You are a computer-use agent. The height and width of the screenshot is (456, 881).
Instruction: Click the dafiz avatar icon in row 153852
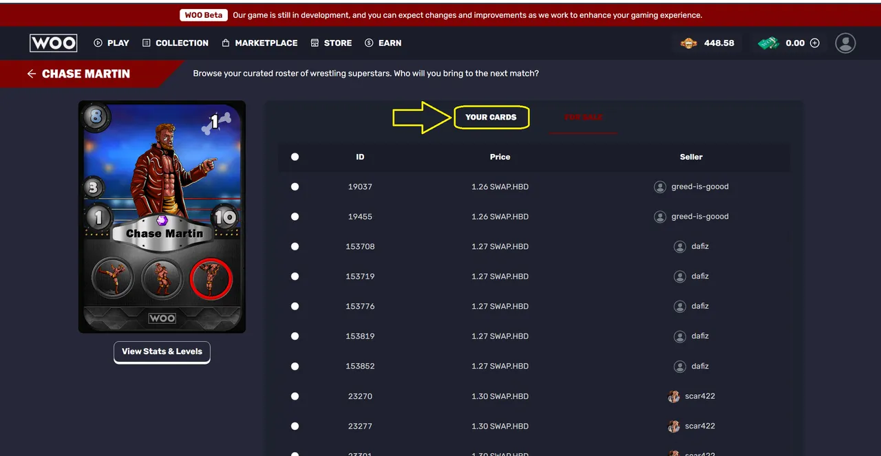point(679,366)
